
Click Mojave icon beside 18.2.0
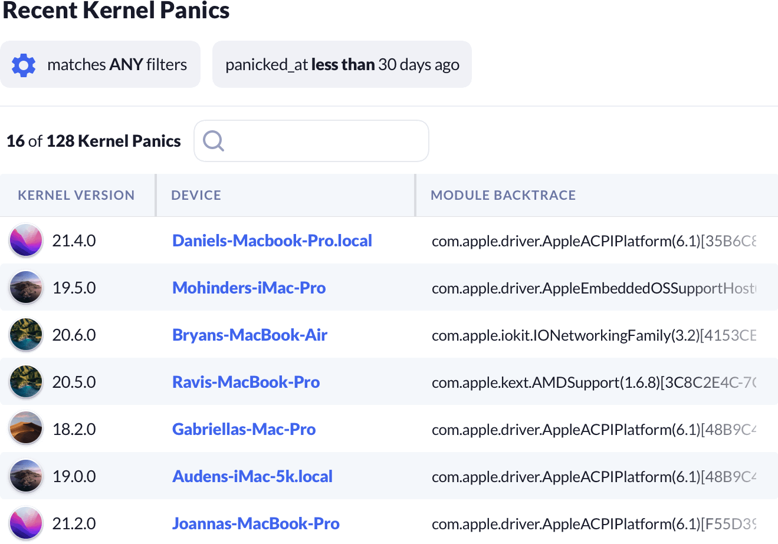[26, 429]
